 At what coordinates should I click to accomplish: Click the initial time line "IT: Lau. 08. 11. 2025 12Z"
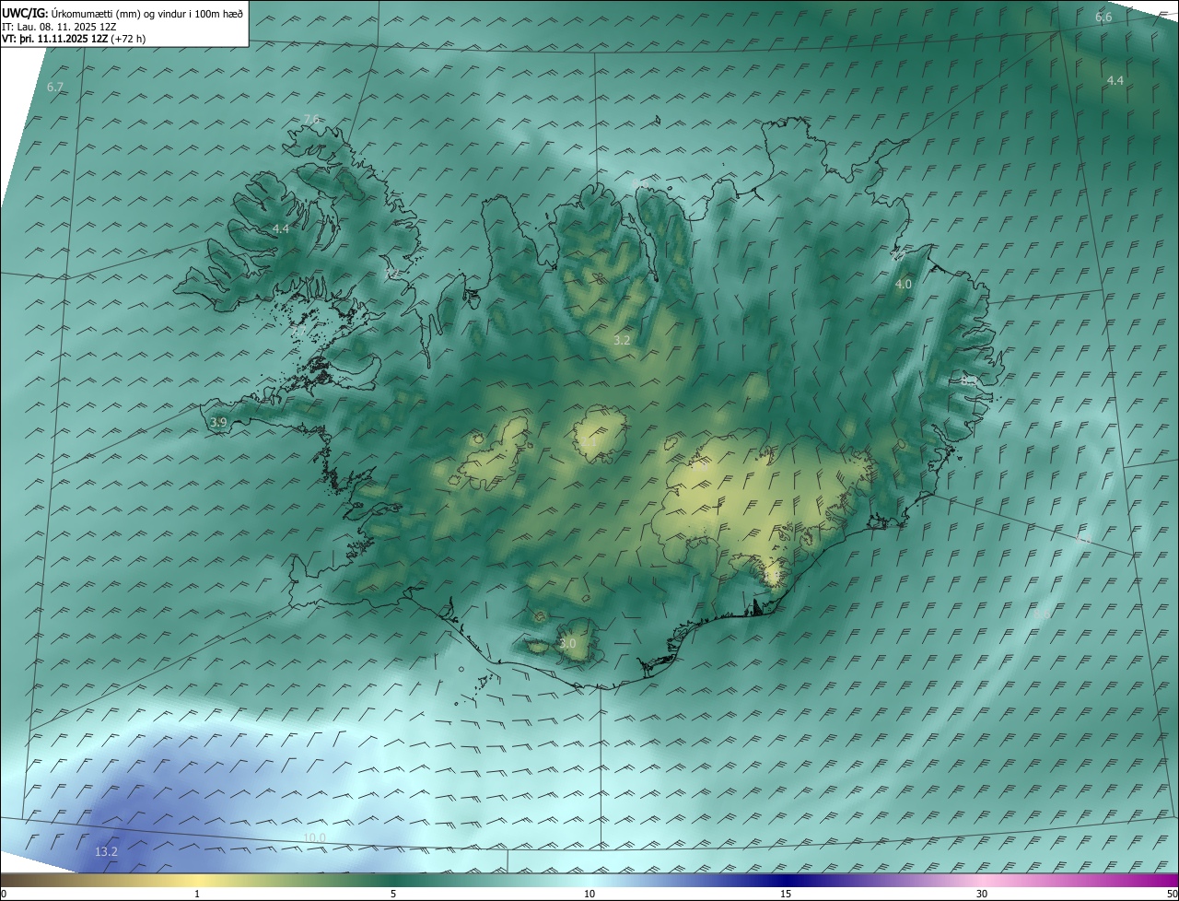(59, 27)
